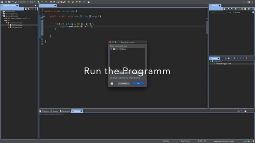Expand the JRE System Library node
255x143 pixels.
4,18
